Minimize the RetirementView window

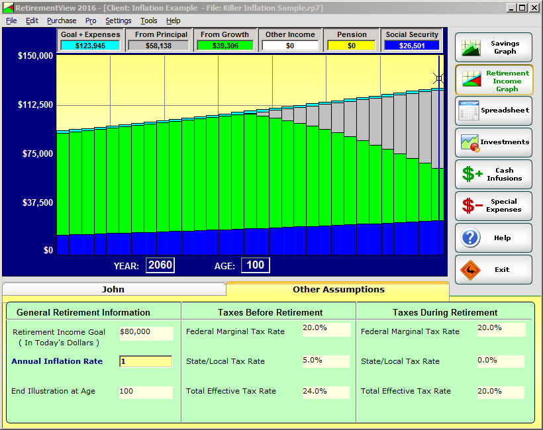tap(511, 8)
